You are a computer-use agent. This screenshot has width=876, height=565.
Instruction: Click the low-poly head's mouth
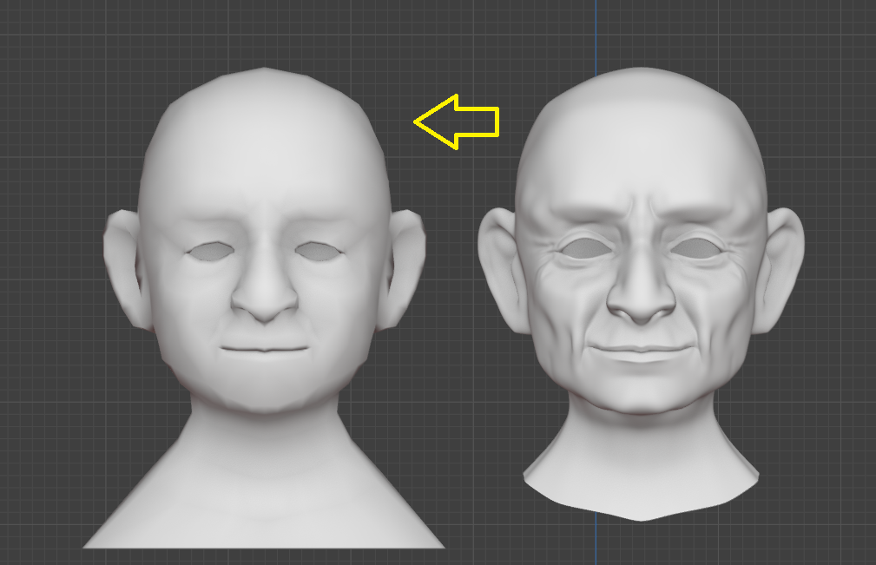(264, 349)
